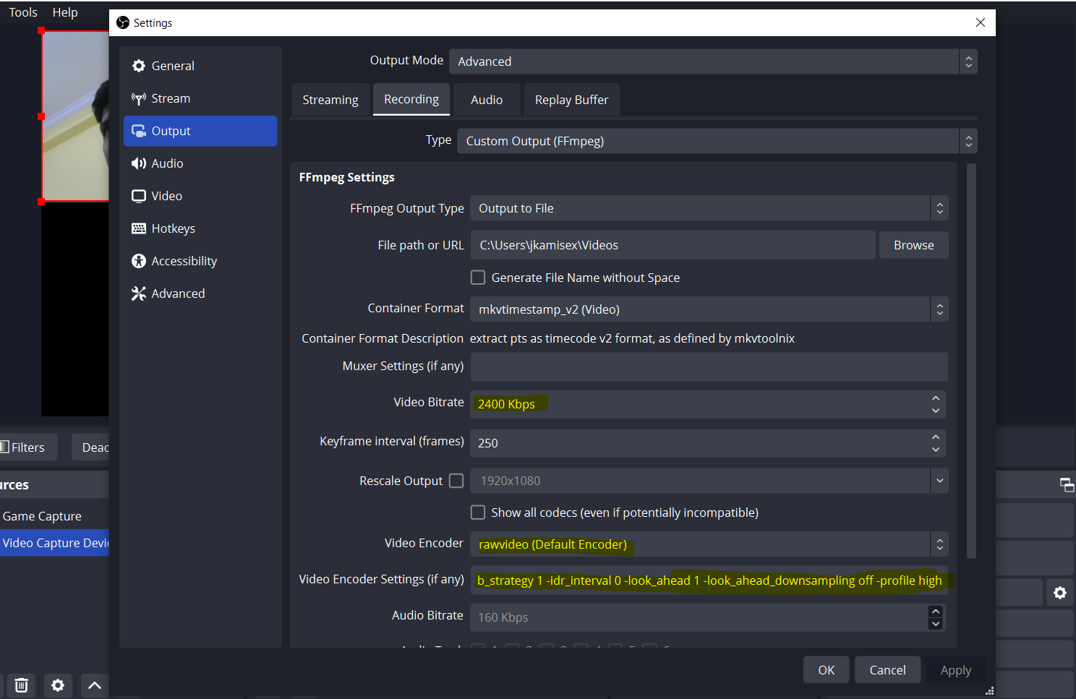Enable showing all codecs
Screen dimensions: 1076x699
478,512
